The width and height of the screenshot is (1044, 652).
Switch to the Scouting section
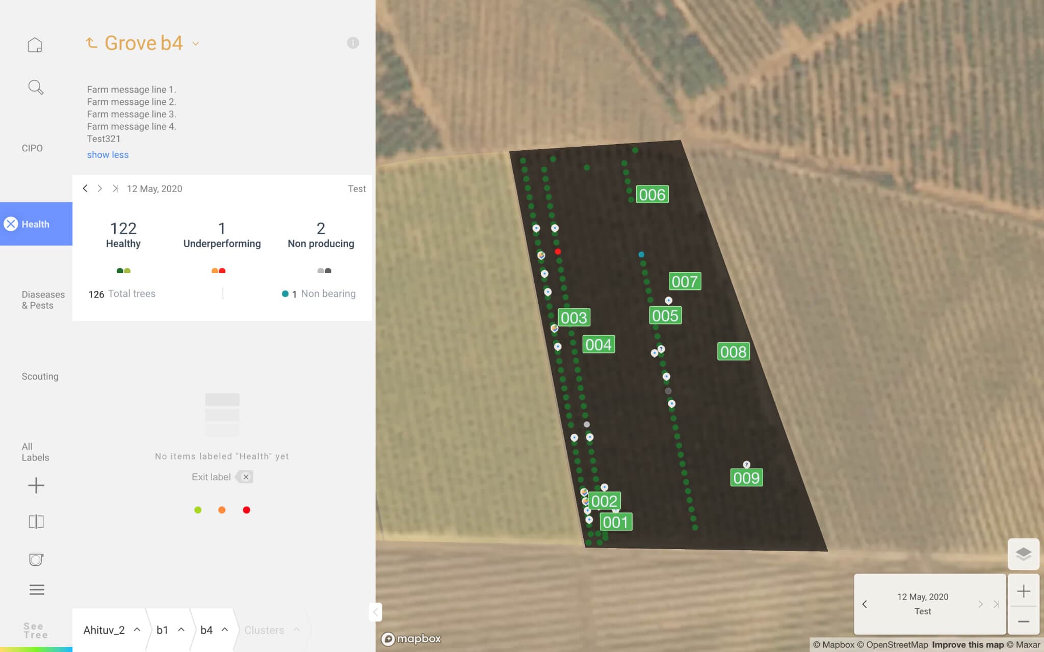pos(40,376)
